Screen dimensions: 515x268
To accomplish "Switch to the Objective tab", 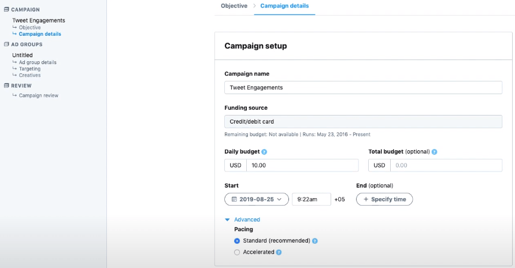I will pyautogui.click(x=234, y=6).
